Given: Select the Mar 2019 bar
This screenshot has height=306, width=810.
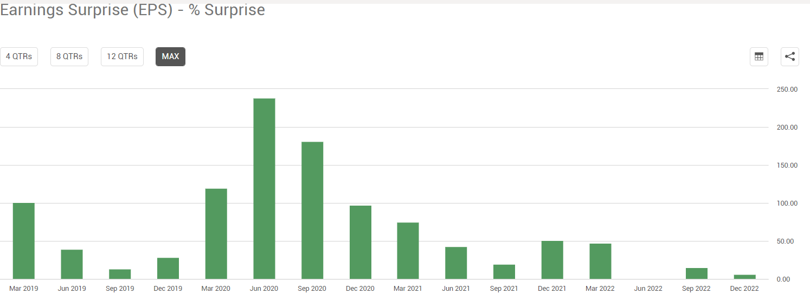Looking at the screenshot, I should point(24,241).
